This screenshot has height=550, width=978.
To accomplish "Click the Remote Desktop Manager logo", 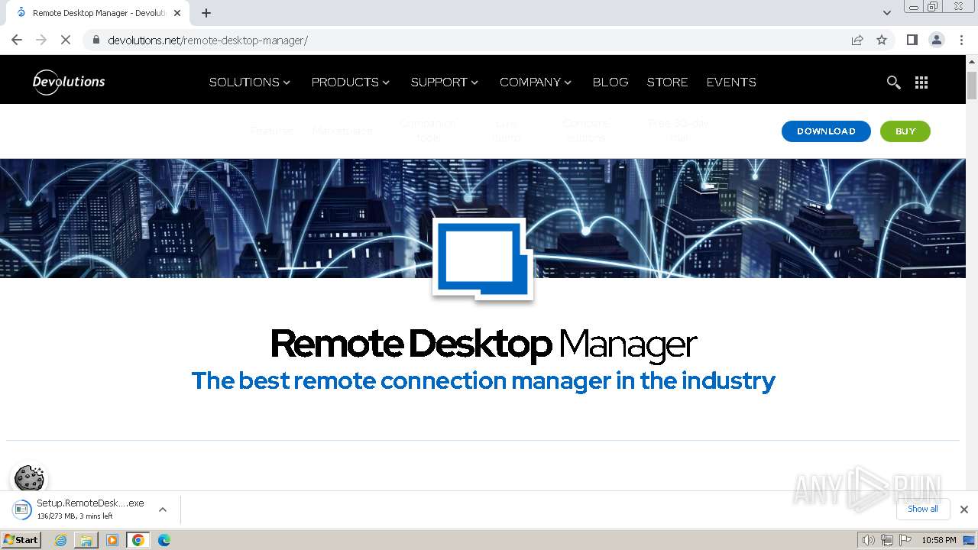I will (x=483, y=259).
